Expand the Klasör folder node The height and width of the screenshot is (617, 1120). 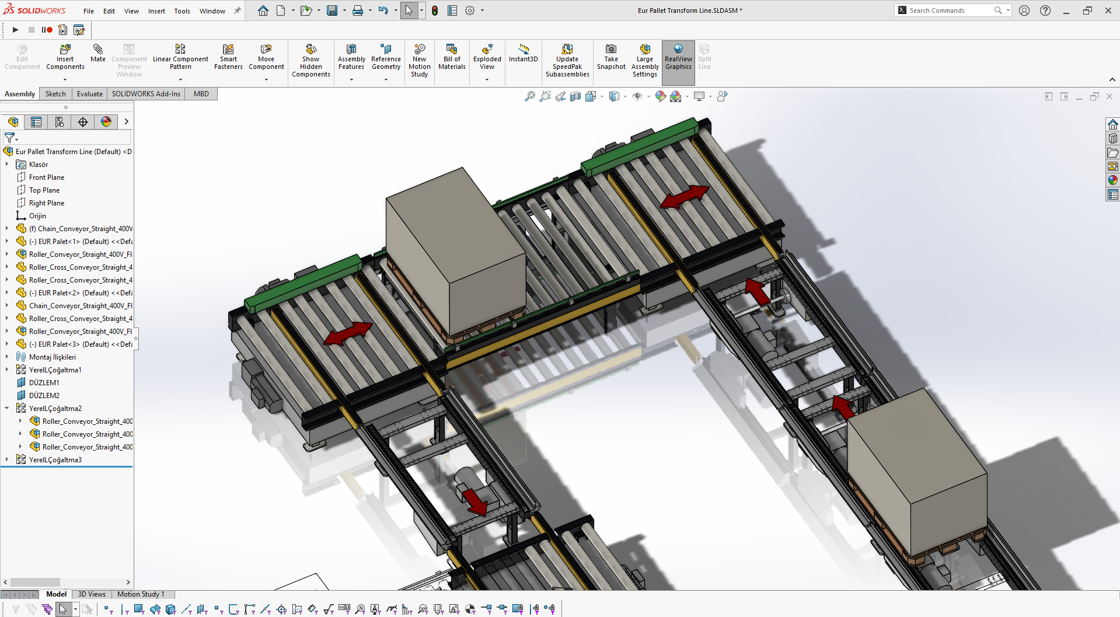coord(7,165)
